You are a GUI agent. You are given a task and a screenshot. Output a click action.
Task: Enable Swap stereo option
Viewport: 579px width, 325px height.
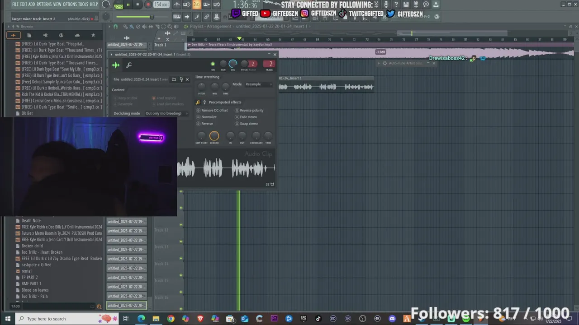pos(246,124)
